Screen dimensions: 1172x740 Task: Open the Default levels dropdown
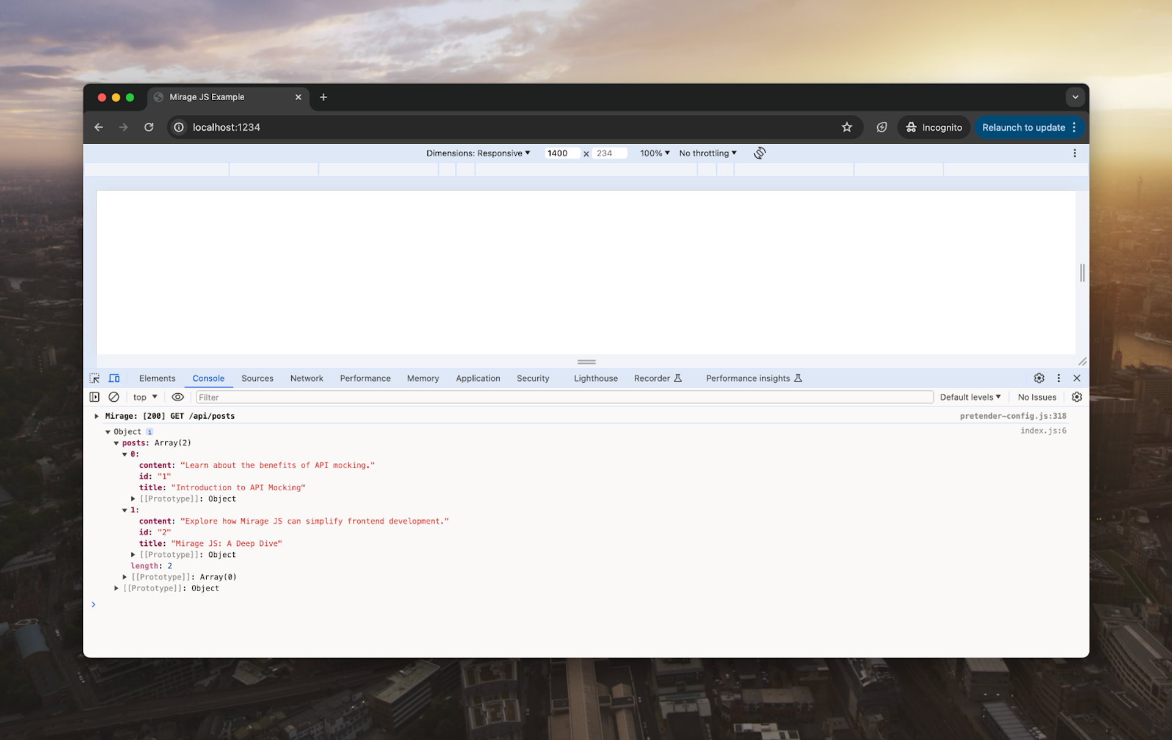pyautogui.click(x=970, y=397)
